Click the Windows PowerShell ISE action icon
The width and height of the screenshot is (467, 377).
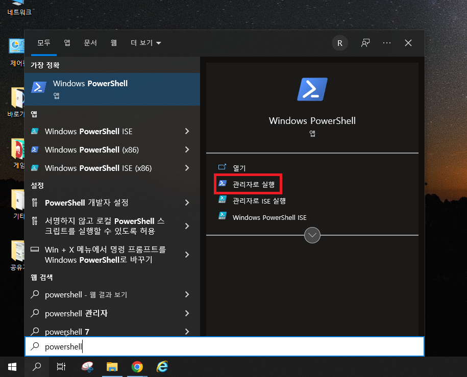[x=223, y=216]
